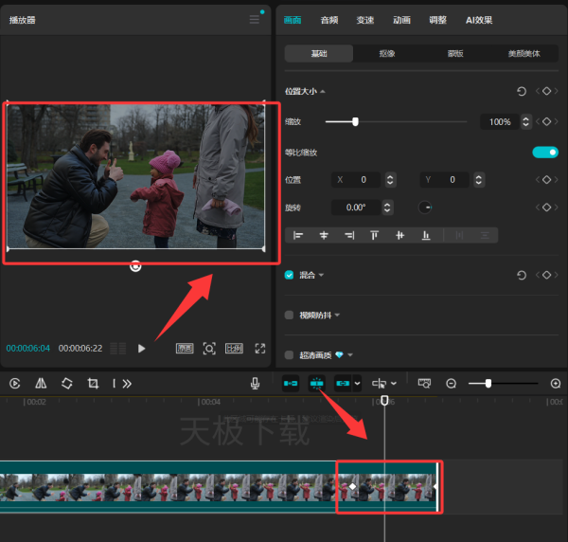Add keyframe for 位置大小 section

click(x=546, y=91)
